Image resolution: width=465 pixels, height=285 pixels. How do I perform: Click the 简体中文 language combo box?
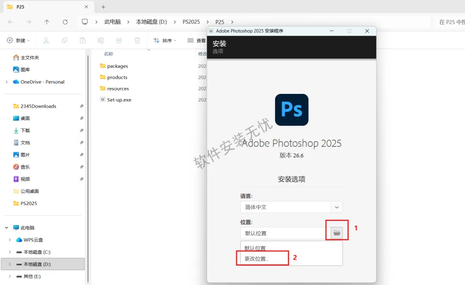(x=291, y=207)
